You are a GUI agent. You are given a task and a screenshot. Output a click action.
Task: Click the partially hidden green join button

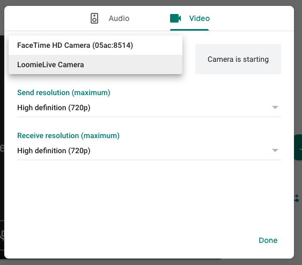298,147
